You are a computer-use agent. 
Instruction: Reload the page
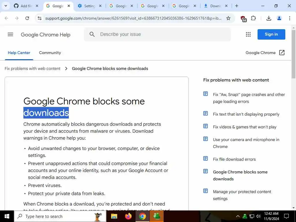click(x=27, y=18)
